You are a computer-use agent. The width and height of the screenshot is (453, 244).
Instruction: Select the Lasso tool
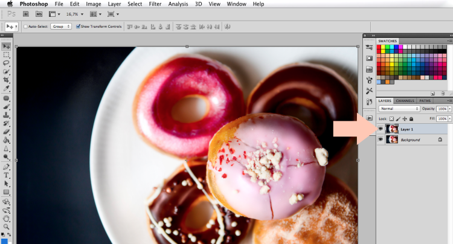pyautogui.click(x=6, y=63)
